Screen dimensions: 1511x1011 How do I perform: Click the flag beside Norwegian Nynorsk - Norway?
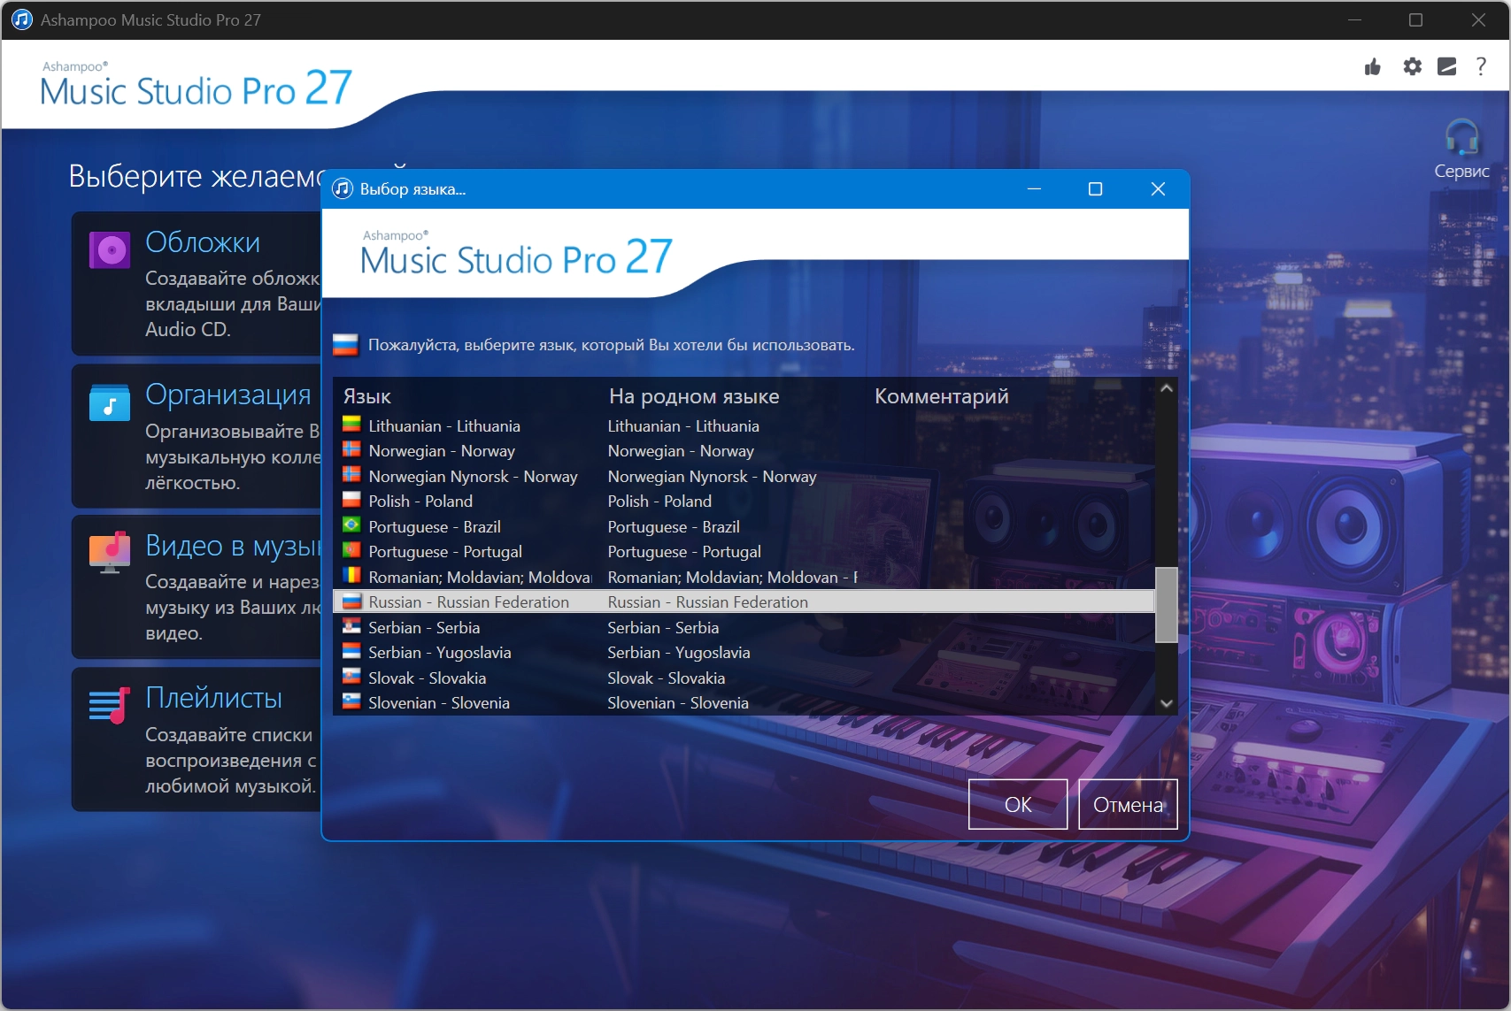pyautogui.click(x=351, y=475)
